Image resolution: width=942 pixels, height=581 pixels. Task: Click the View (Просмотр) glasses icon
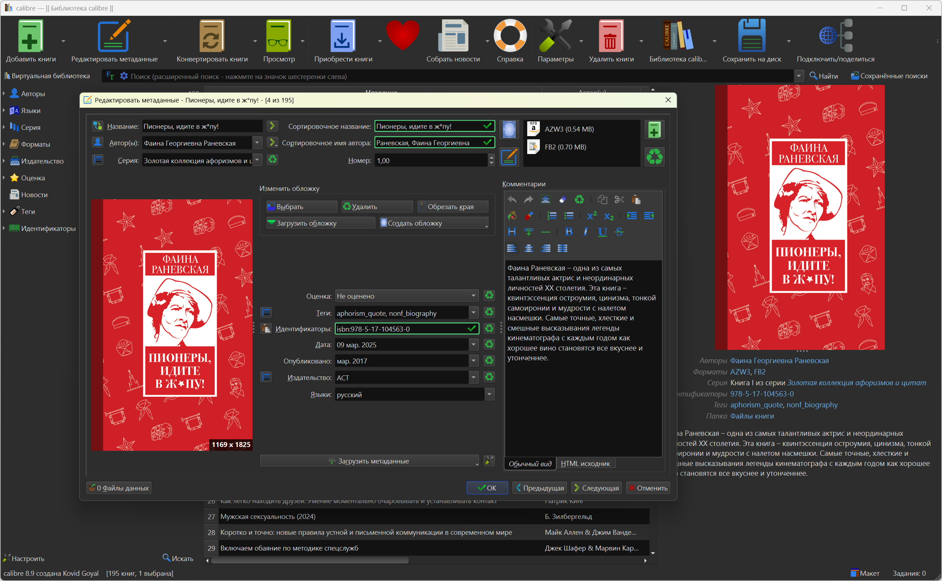click(x=279, y=35)
